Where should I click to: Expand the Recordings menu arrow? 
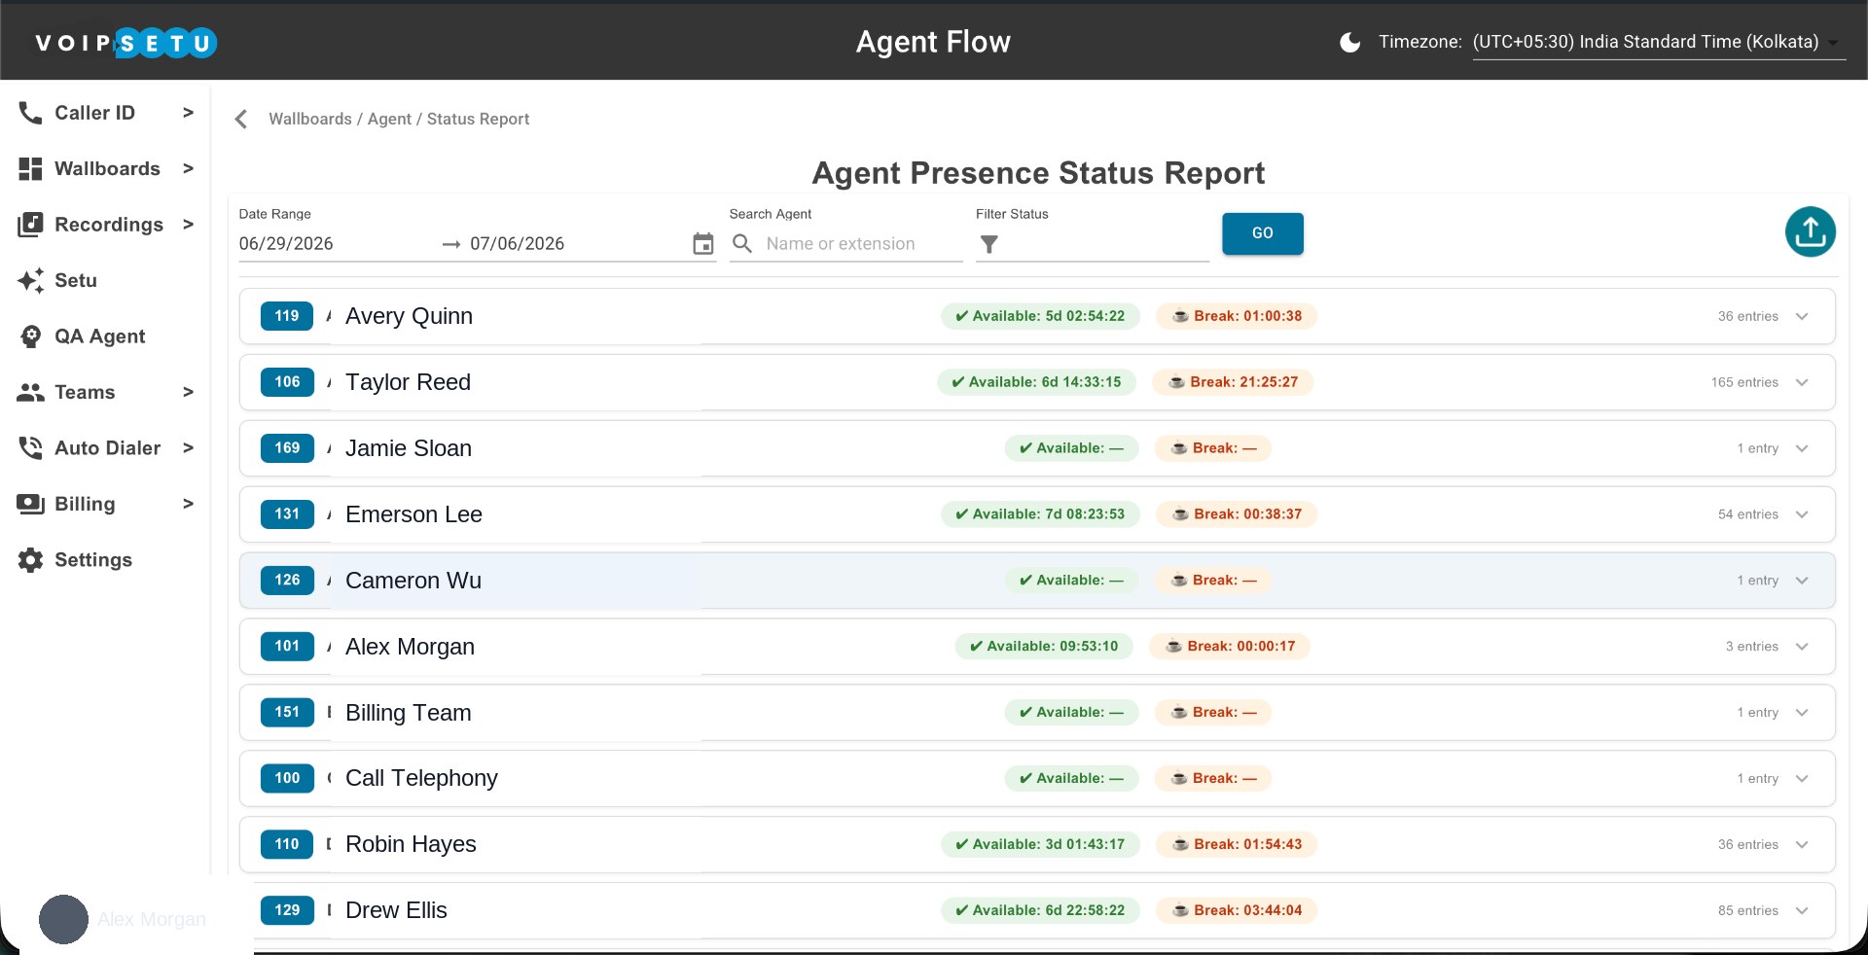pyautogui.click(x=188, y=225)
